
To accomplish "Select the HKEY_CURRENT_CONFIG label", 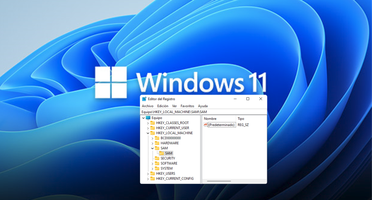I will click(175, 179).
